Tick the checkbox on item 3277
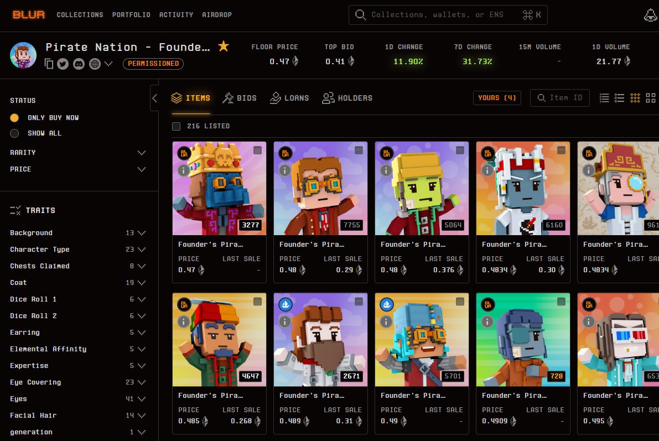This screenshot has height=441, width=659. [x=258, y=150]
